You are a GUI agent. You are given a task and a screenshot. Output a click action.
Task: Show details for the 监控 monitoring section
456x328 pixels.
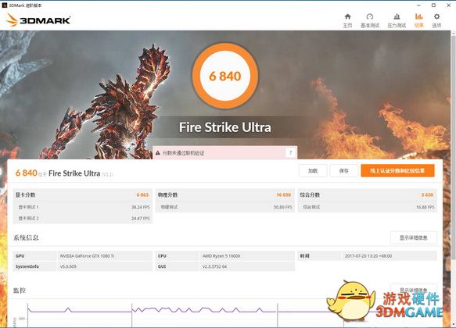click(413, 290)
